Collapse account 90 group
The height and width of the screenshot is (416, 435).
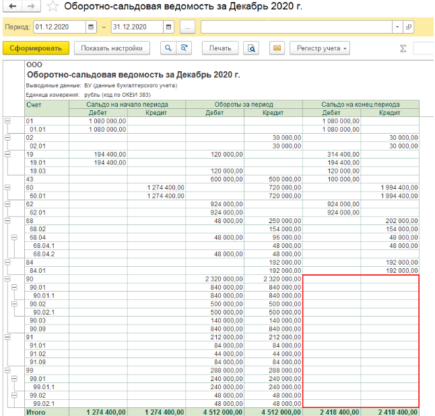tap(8, 279)
